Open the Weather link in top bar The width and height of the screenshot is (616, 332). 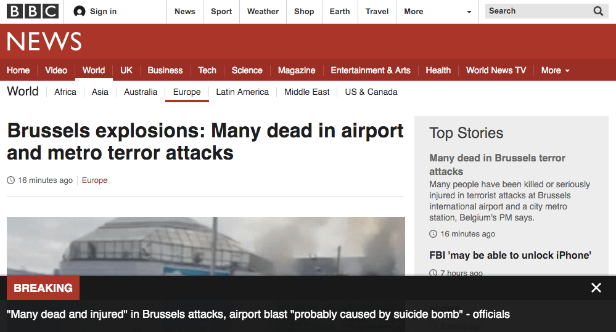pyautogui.click(x=263, y=11)
